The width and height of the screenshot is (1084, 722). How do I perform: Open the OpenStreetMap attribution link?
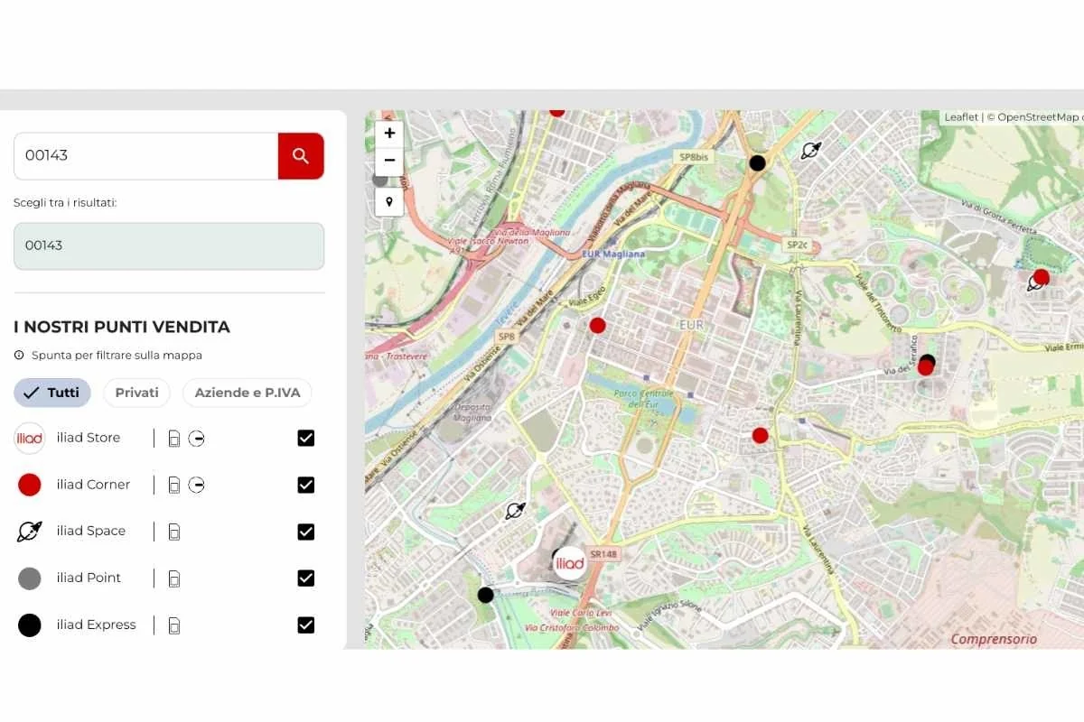tap(1037, 117)
